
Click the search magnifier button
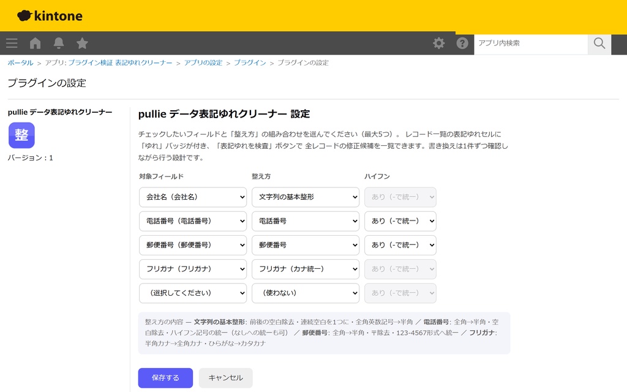pos(599,43)
